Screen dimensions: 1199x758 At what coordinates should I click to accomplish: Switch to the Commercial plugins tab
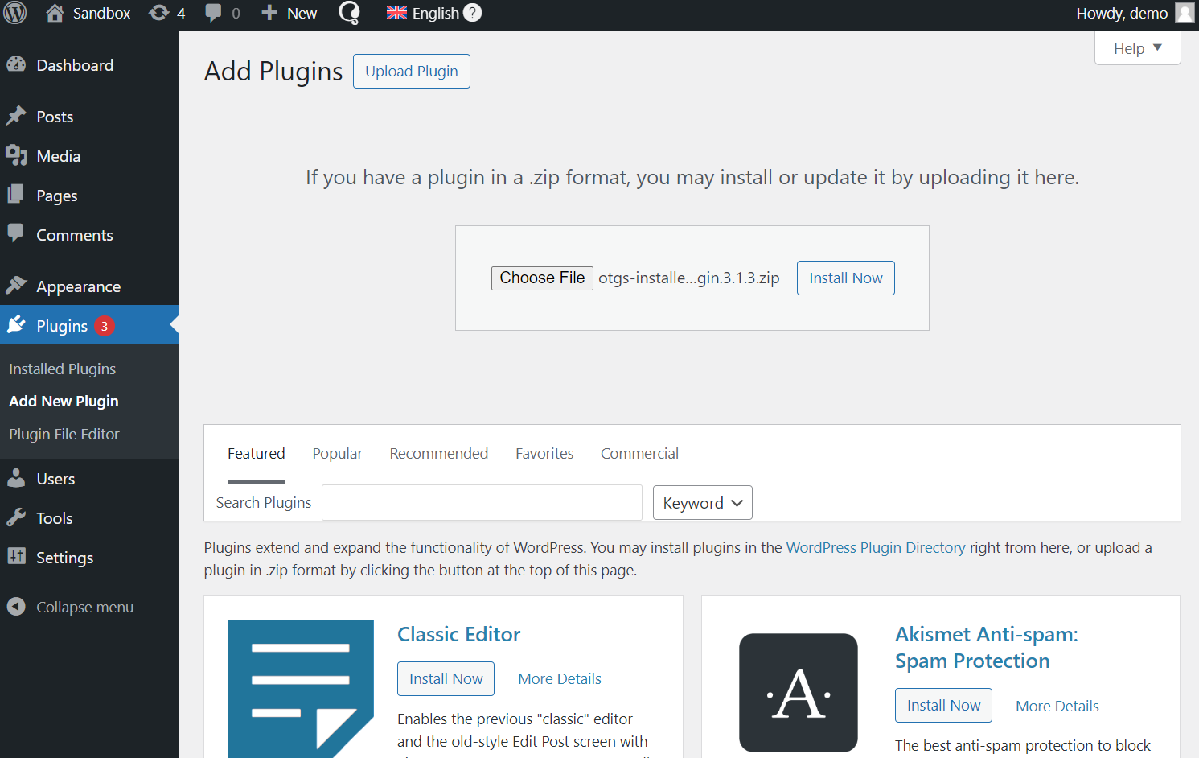point(639,453)
